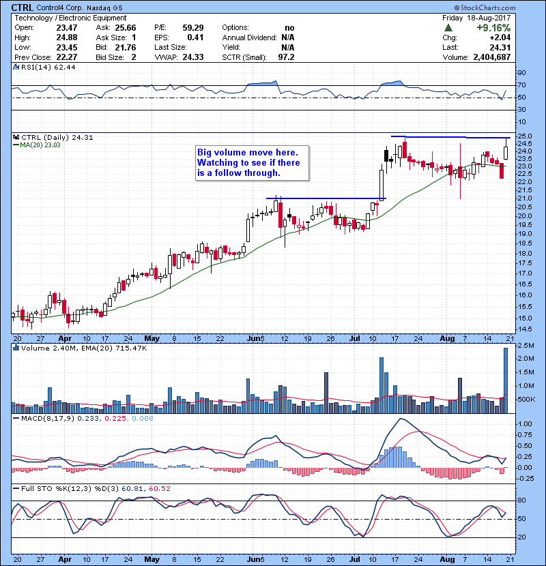Click the 'Nasdaq GS' exchange label

104,8
